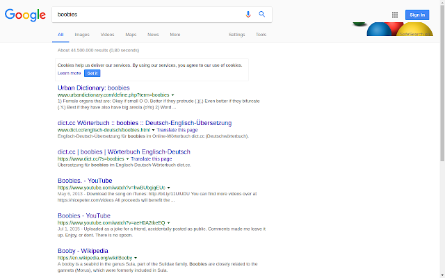This screenshot has width=445, height=278.
Task: Focus the search query input field
Action: click(147, 15)
